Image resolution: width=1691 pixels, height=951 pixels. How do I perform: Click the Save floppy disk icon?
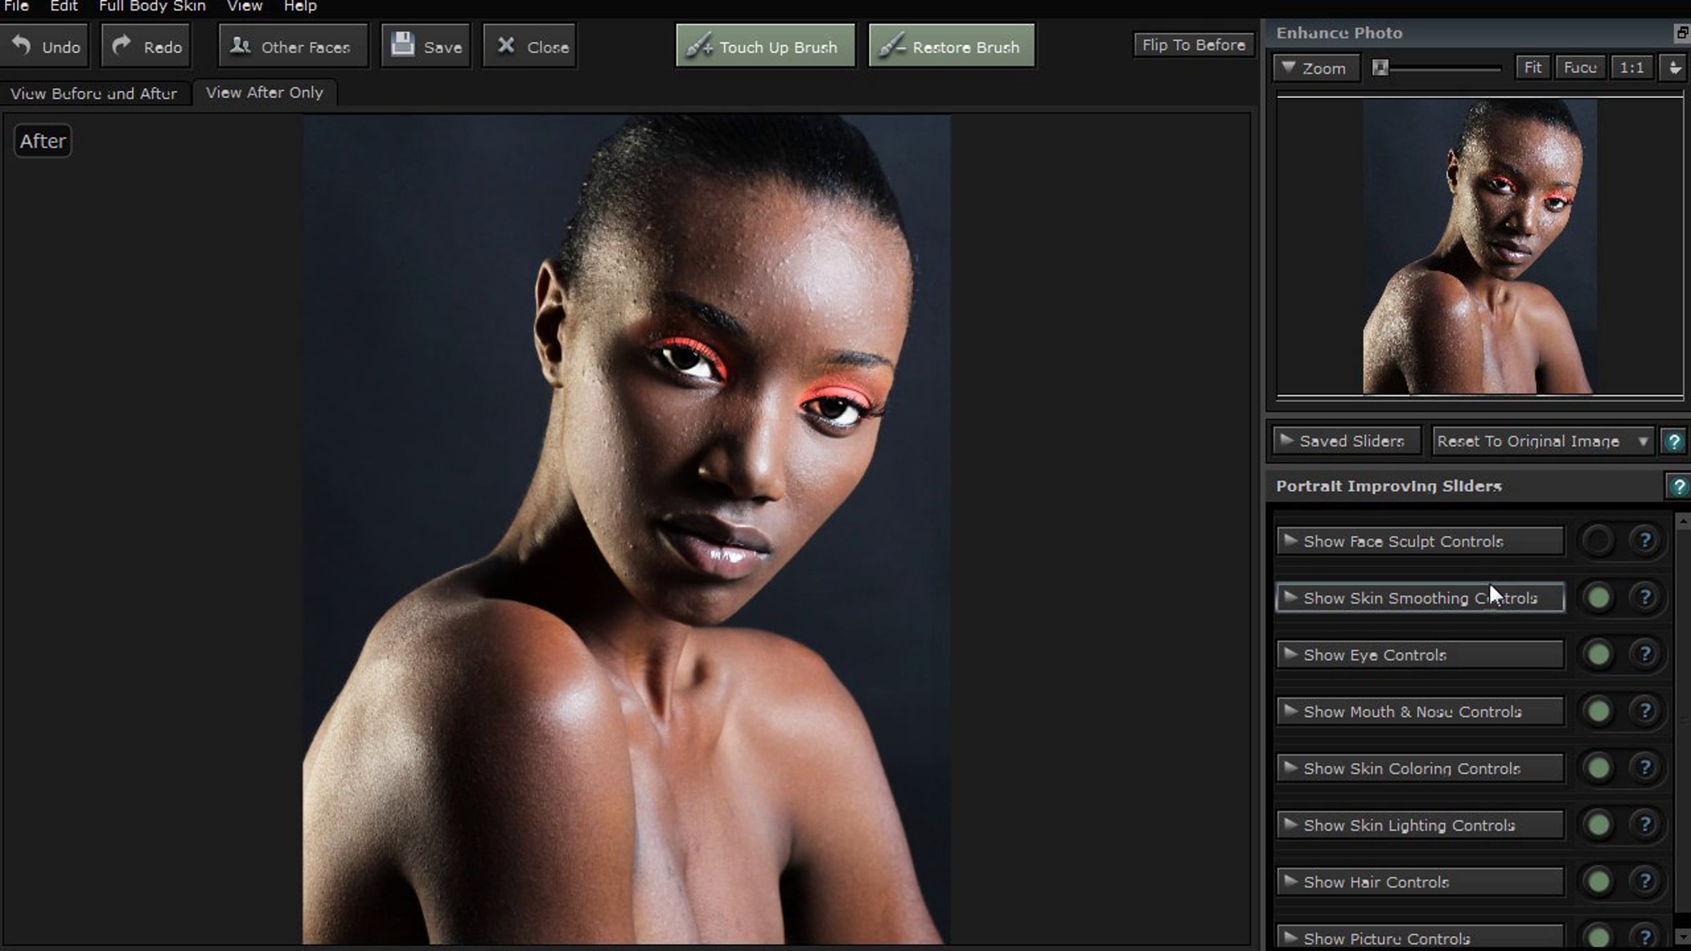pos(402,44)
